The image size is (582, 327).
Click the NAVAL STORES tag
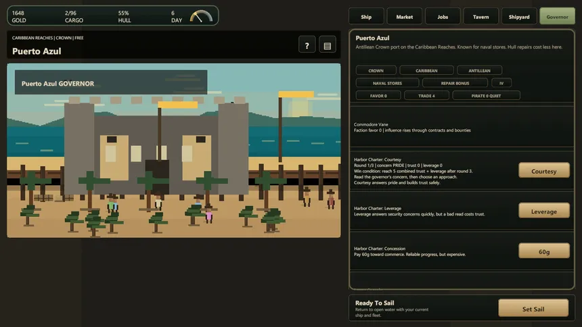(x=387, y=83)
